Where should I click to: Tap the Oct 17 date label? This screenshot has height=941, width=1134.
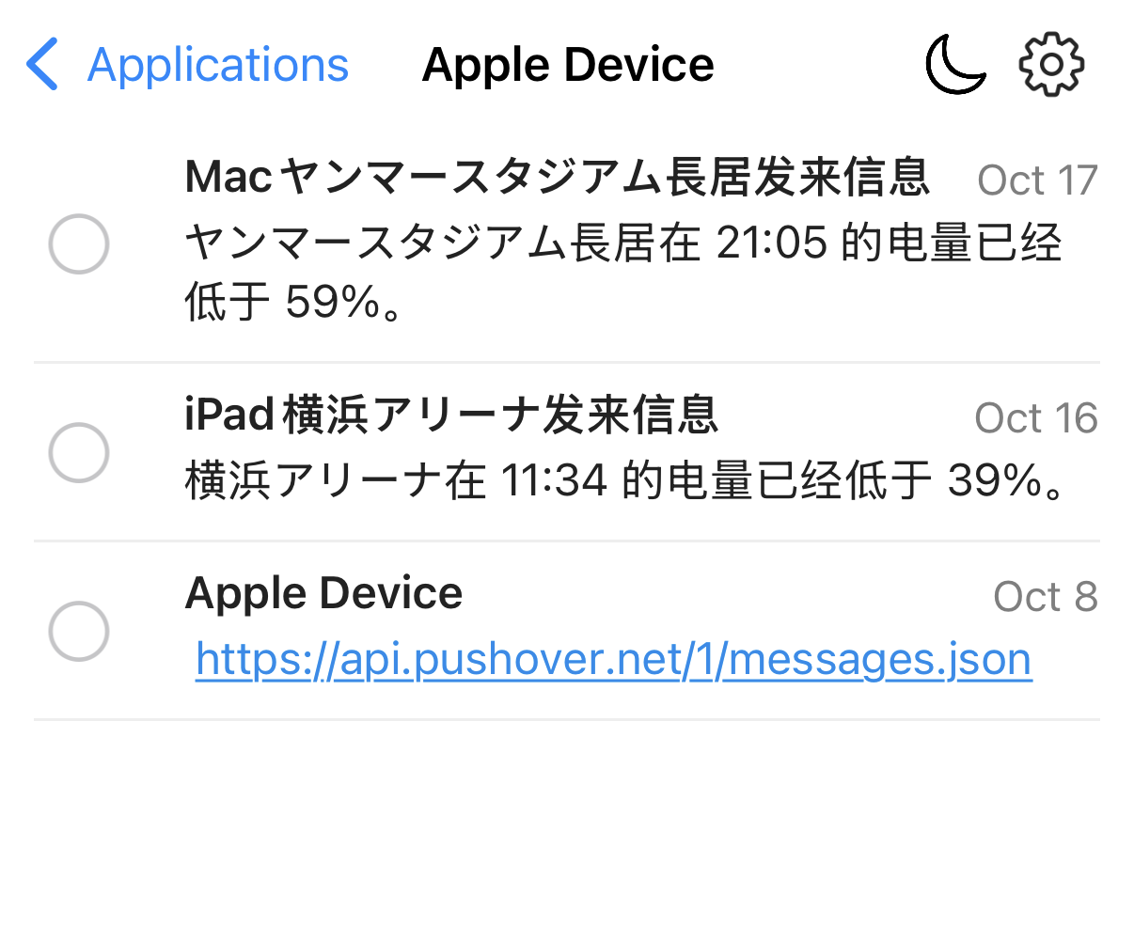pyautogui.click(x=1037, y=180)
